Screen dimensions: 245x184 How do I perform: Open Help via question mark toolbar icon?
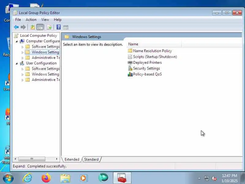click(x=58, y=27)
